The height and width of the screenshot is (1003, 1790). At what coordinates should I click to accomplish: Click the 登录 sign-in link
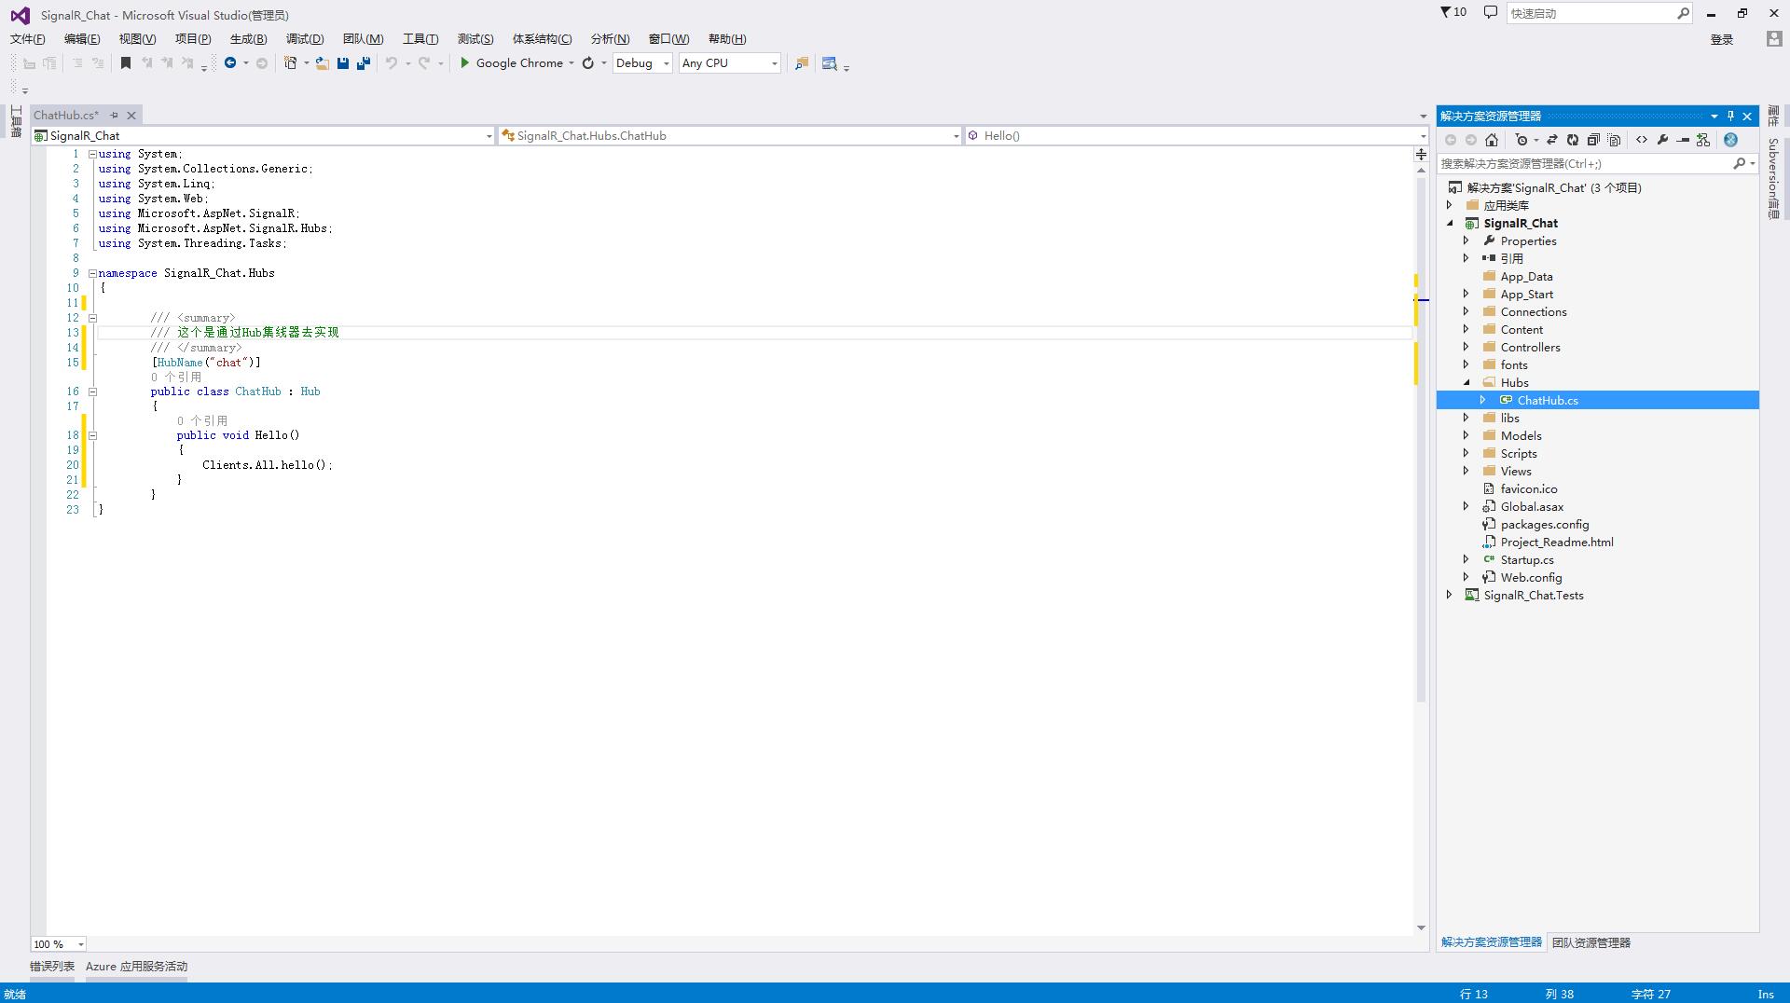(x=1722, y=39)
